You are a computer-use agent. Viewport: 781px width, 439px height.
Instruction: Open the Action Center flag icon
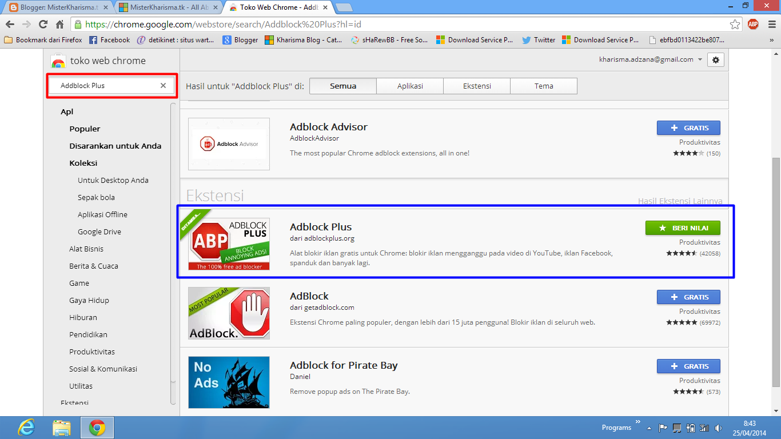pyautogui.click(x=663, y=428)
